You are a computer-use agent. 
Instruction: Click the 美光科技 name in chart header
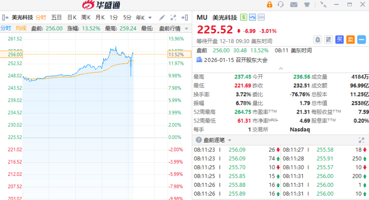click(x=22, y=18)
